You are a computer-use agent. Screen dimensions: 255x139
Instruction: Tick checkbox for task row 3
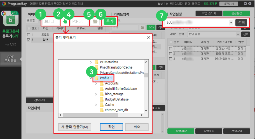pyautogui.click(x=171, y=59)
